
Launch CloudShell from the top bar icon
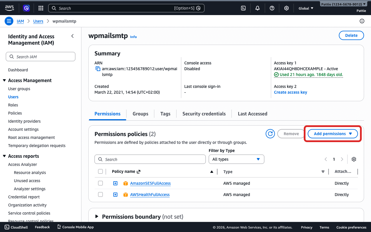[243, 8]
